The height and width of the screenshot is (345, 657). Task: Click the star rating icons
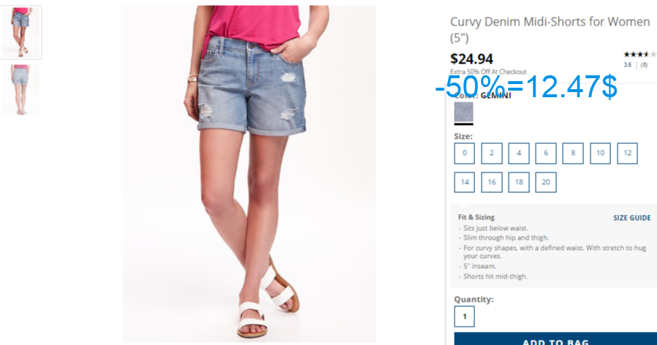coord(639,55)
